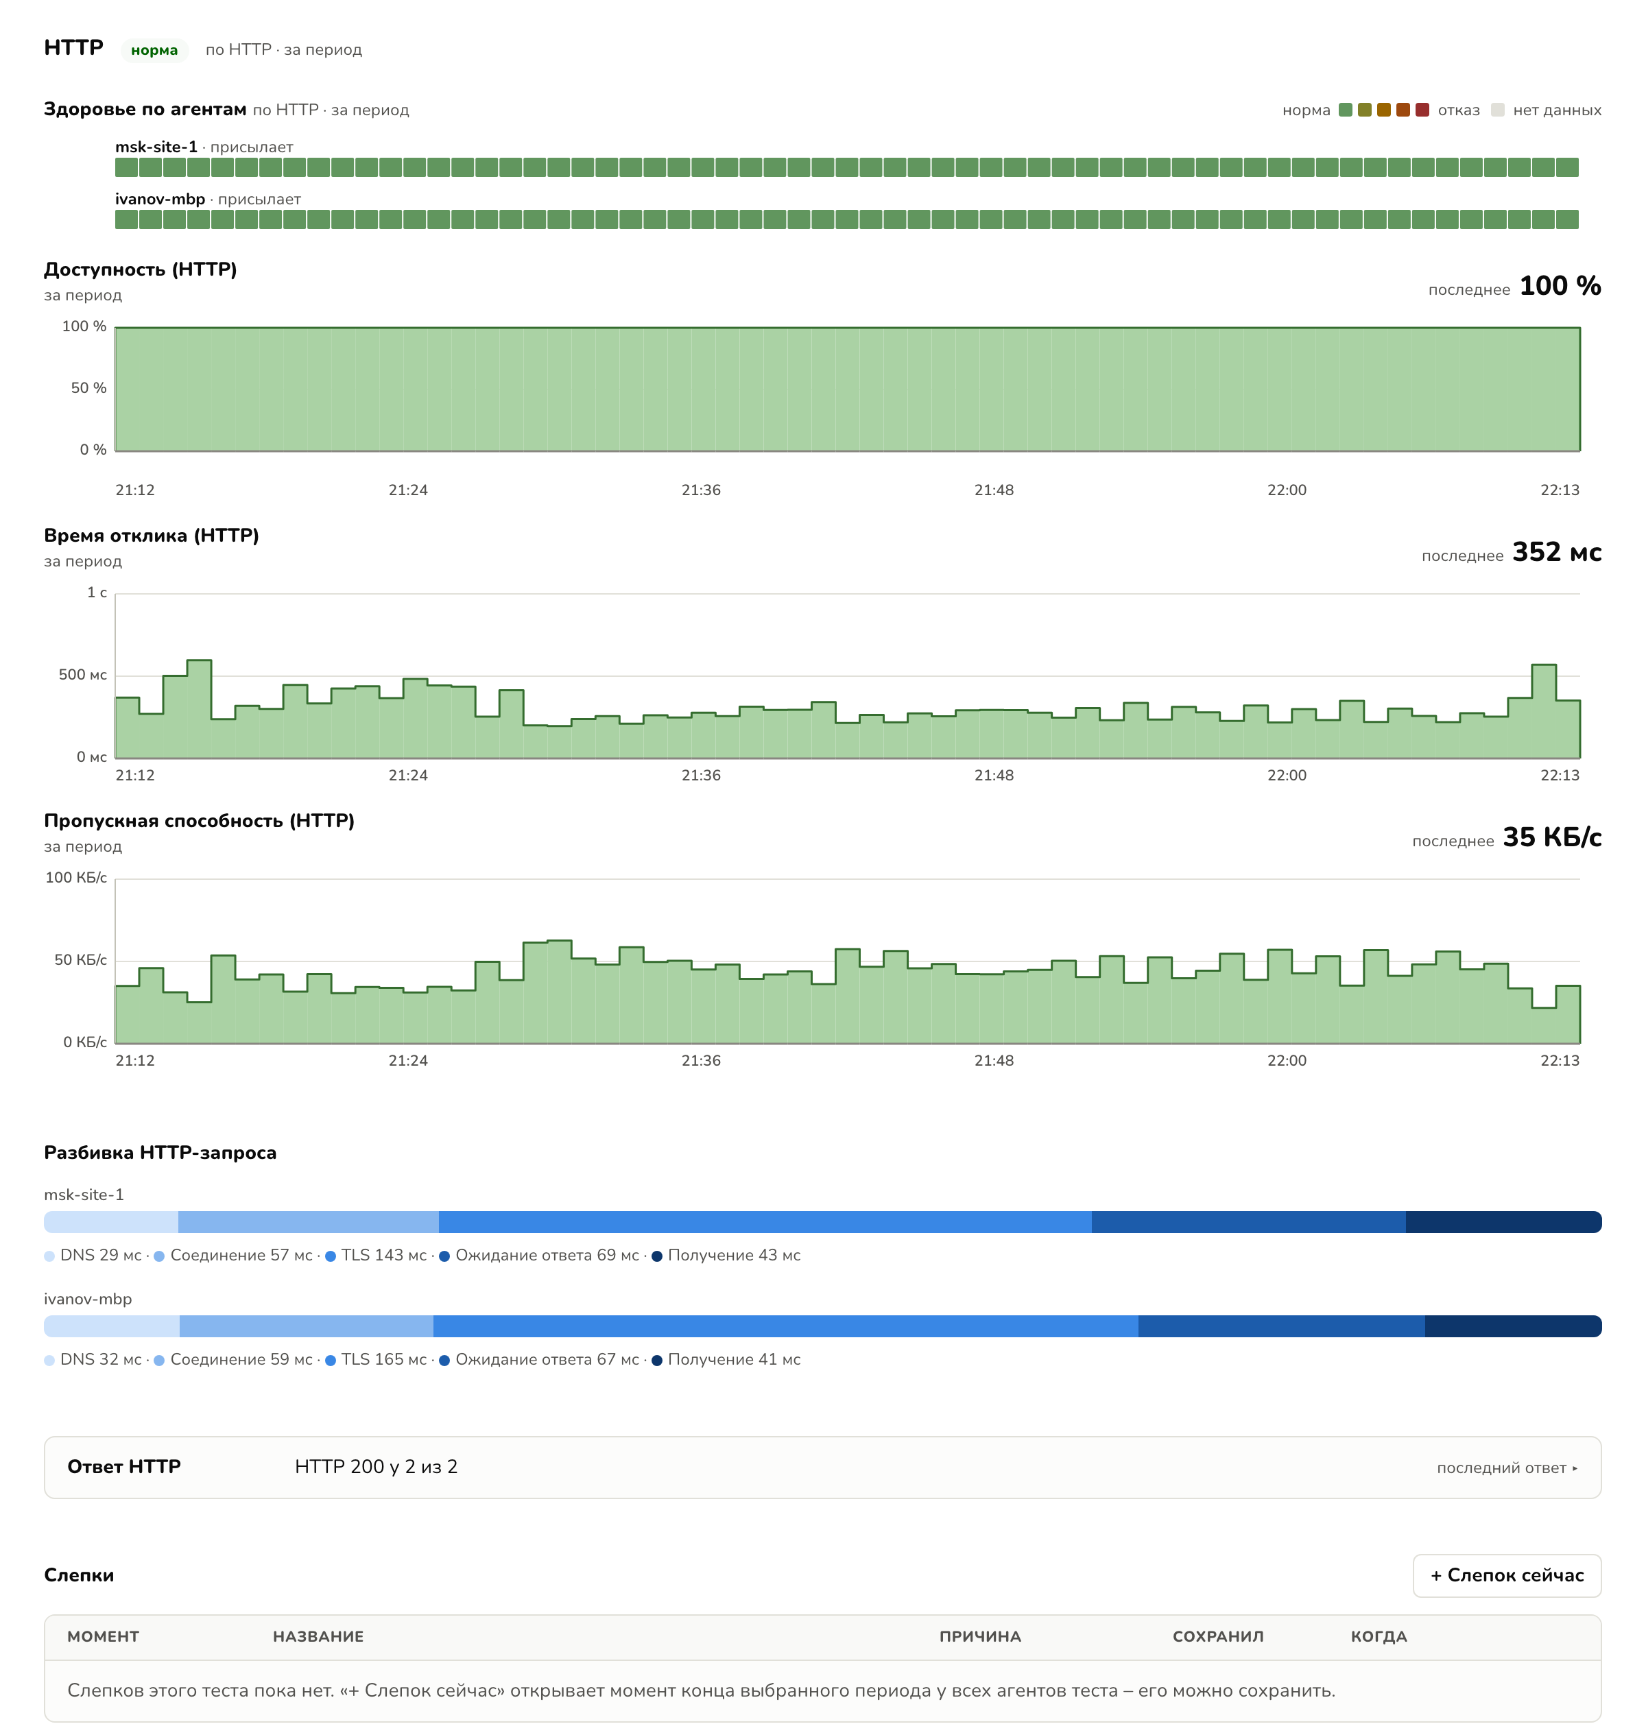The height and width of the screenshot is (1735, 1646).
Task: Click the dark red 'отказ' legend swatch
Action: point(1422,110)
